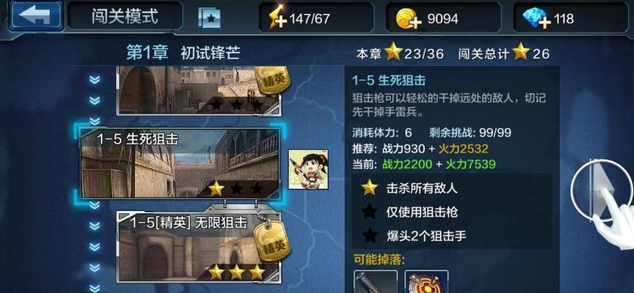Tap the cartoon girl character avatar
The width and height of the screenshot is (634, 293).
[308, 169]
